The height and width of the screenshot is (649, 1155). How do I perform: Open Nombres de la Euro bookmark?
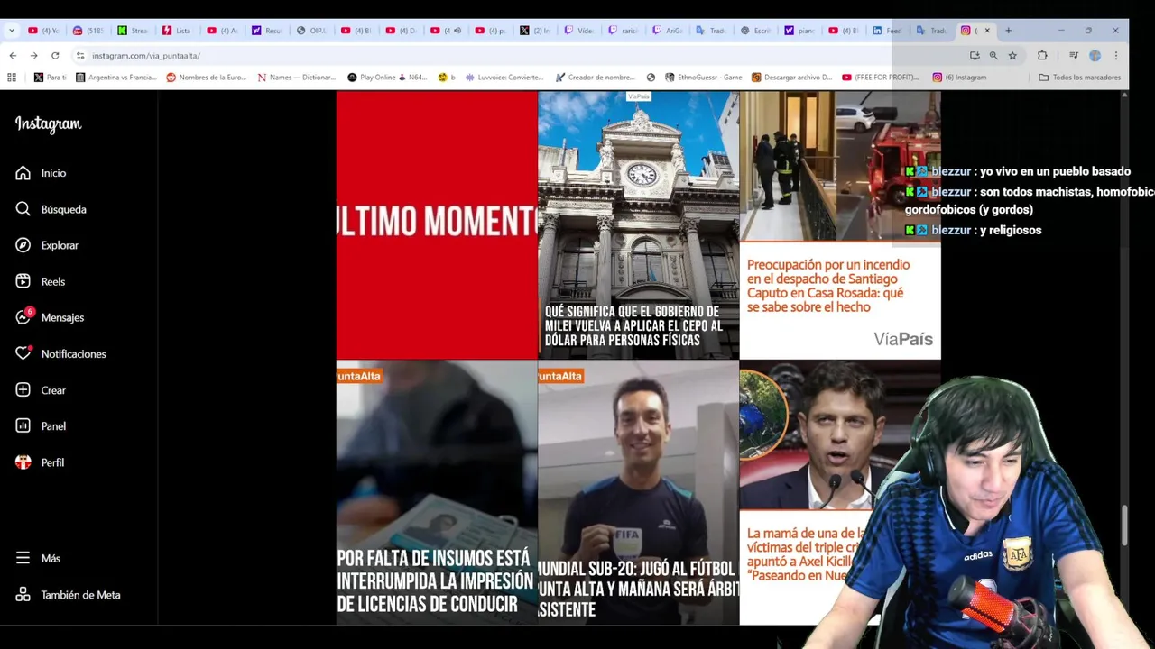click(207, 78)
